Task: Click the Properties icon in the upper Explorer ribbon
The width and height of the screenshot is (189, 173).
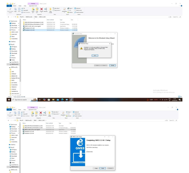Action: coord(64,10)
